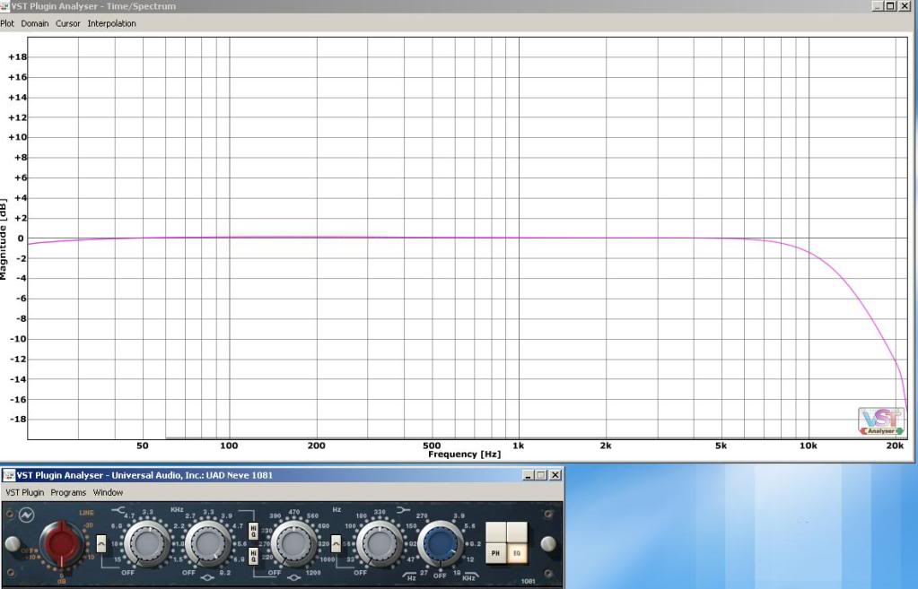
Task: Open the Interpolation menu
Action: [x=111, y=23]
